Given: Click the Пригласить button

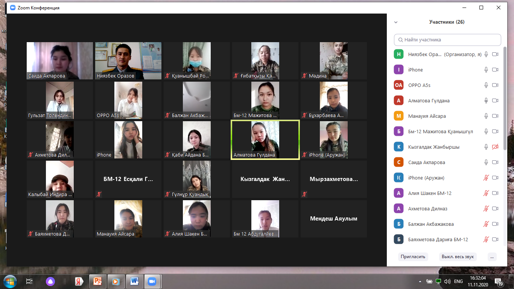Looking at the screenshot, I should [x=413, y=257].
